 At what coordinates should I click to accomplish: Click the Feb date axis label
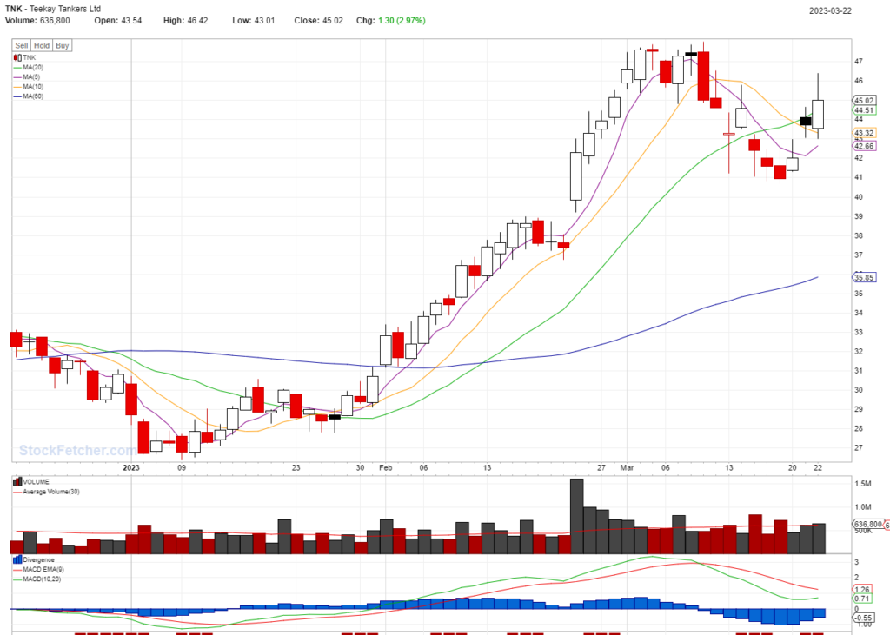(385, 468)
